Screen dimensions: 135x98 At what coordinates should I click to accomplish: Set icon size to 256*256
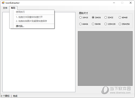point(124,24)
